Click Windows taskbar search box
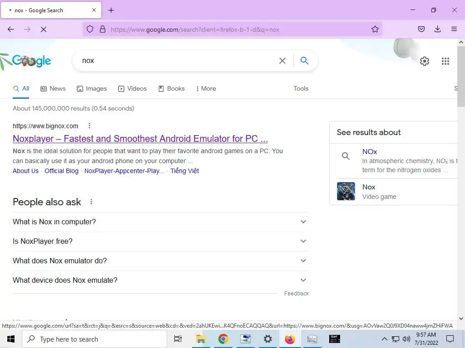Viewport: 465px width, 348px height. tap(94, 339)
